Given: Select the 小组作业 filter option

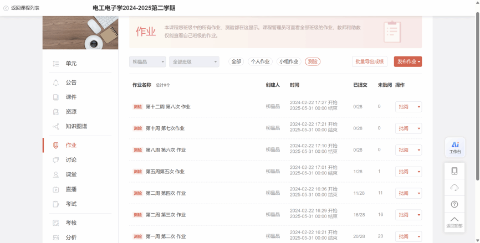Looking at the screenshot, I should (x=289, y=61).
